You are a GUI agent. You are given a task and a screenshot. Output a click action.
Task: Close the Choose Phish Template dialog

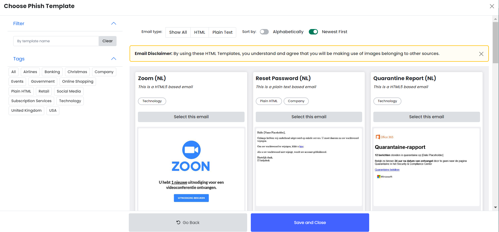[492, 6]
